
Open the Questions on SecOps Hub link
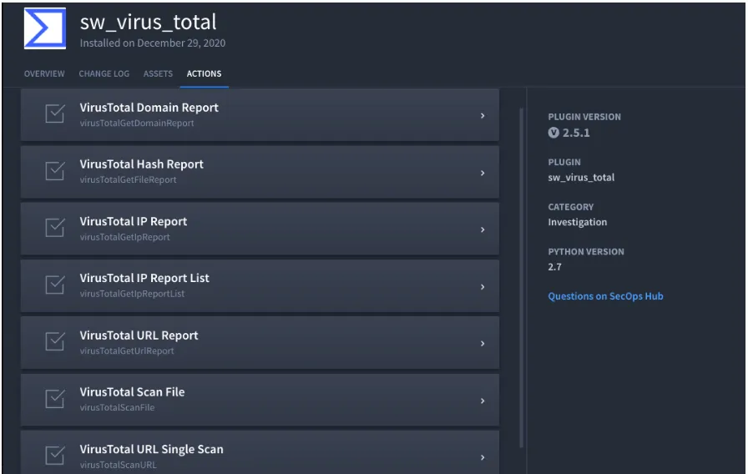pyautogui.click(x=605, y=296)
